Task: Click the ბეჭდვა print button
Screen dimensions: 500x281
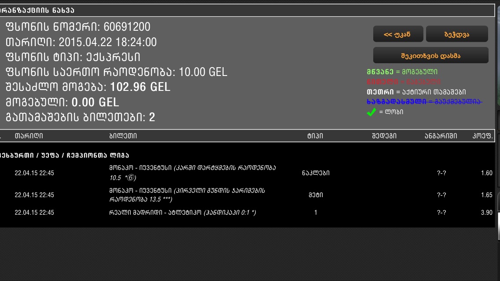Action: 457,34
